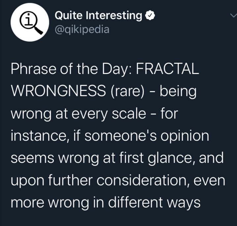Click the word 'even' ending the seventh line
Screen dimensions: 237x226
click(209, 181)
